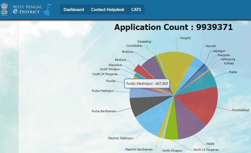Click the Darjeeling chart label
Screen dimensions: 251x153
[144, 42]
